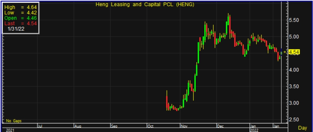313x132 pixels.
Task: Click the Day timeframe label
Action: (302, 128)
